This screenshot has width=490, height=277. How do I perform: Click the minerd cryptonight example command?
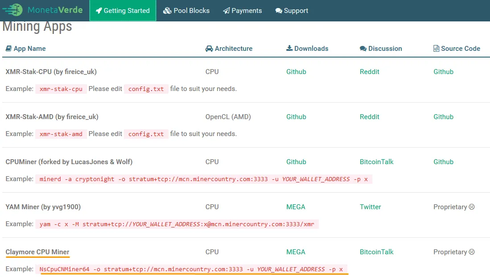click(204, 179)
